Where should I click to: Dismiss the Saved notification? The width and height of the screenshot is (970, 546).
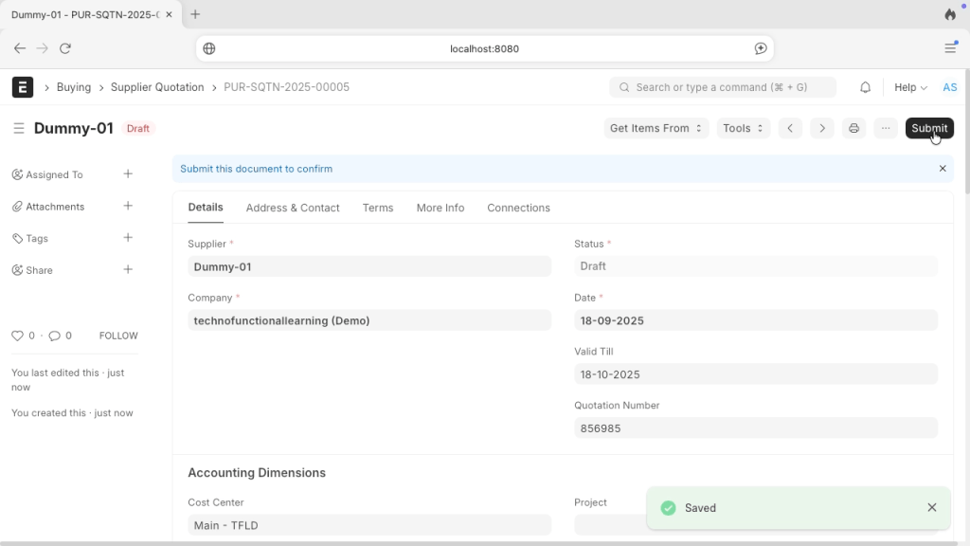tap(931, 508)
